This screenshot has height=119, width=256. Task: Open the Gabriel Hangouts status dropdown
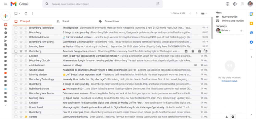(229, 30)
